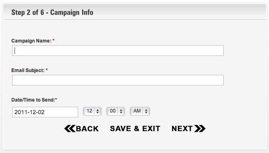
Task: Click the Campaign Name label
Action: click(31, 41)
